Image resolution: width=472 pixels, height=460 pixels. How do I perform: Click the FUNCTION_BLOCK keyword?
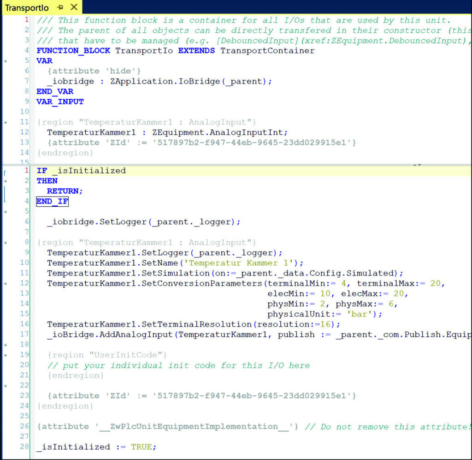coord(73,51)
